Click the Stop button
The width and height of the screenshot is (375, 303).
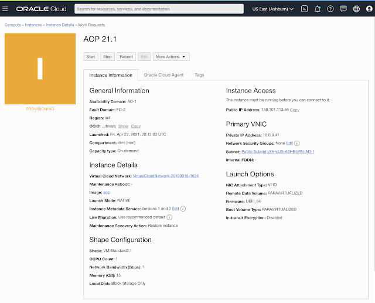(107, 57)
